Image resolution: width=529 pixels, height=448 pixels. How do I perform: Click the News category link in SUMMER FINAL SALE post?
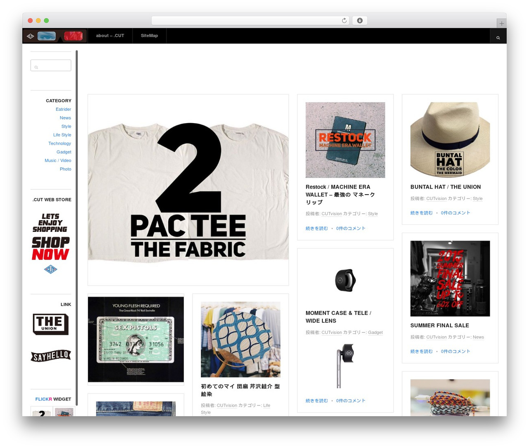point(478,337)
